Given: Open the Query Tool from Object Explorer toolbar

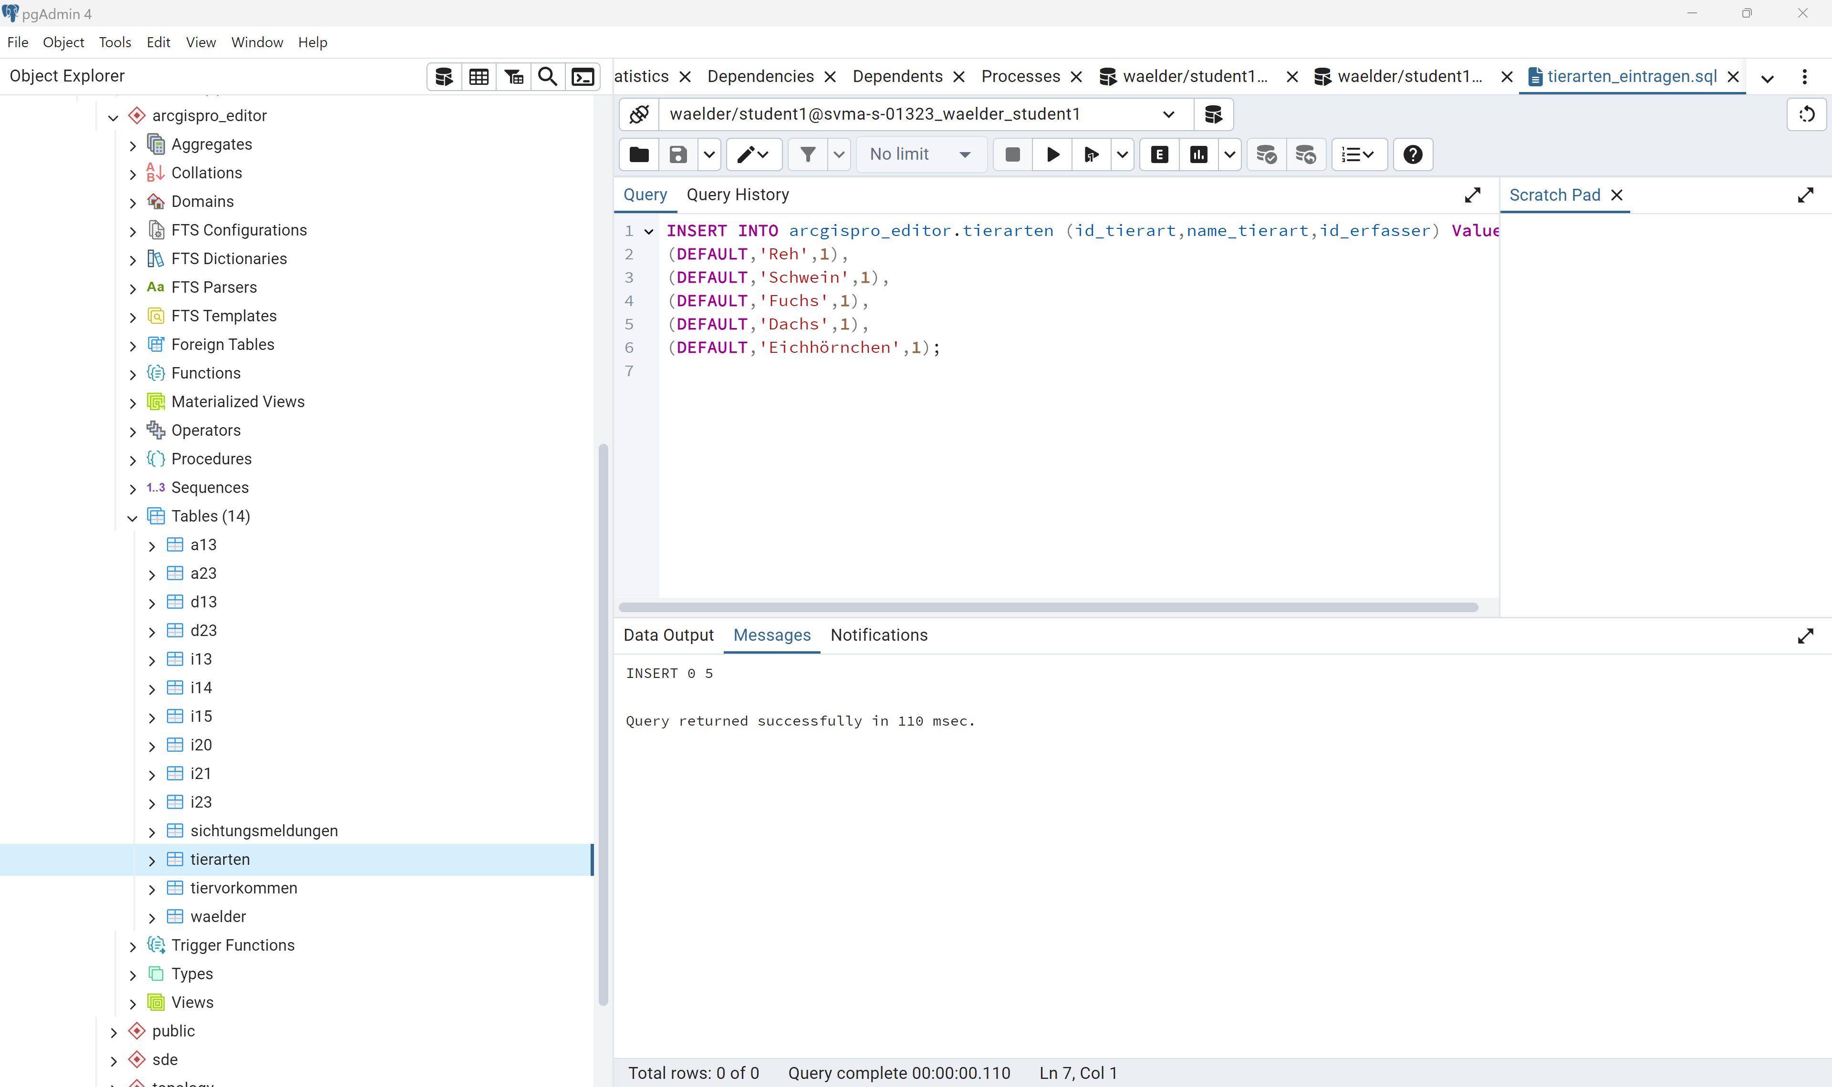Looking at the screenshot, I should click(444, 77).
